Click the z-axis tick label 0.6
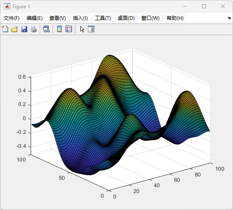 coord(22,77)
